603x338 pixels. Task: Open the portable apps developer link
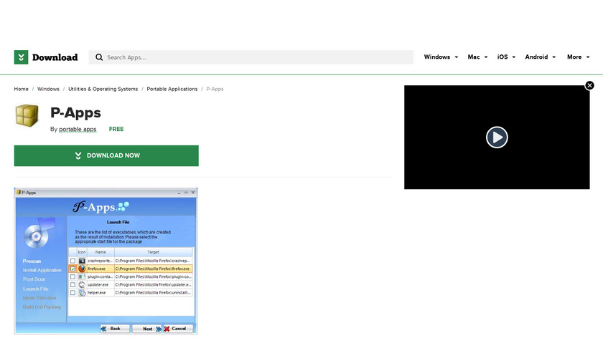[78, 130]
